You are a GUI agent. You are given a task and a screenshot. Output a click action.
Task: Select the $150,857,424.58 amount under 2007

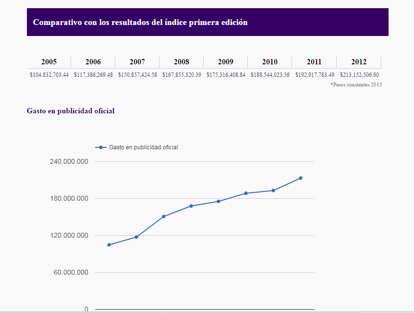click(x=137, y=75)
